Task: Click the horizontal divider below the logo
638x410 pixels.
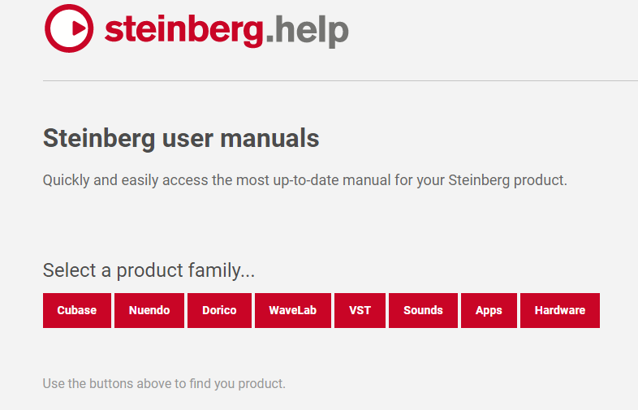Action: 340,80
